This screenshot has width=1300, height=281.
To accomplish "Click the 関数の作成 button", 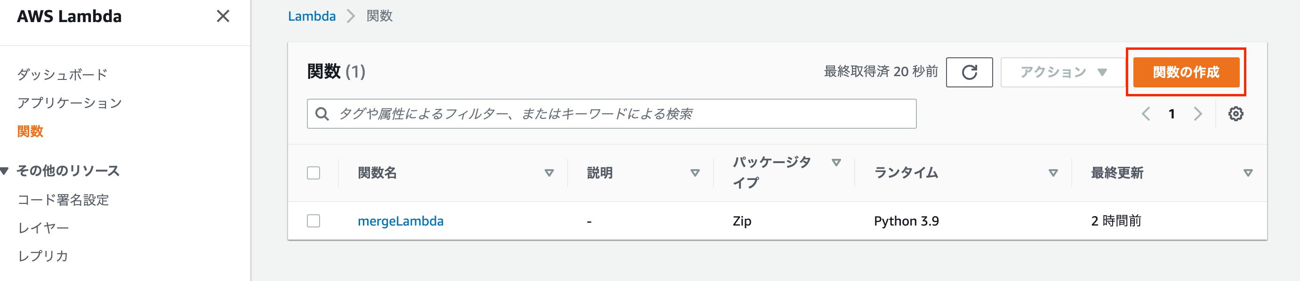I will pyautogui.click(x=1186, y=72).
